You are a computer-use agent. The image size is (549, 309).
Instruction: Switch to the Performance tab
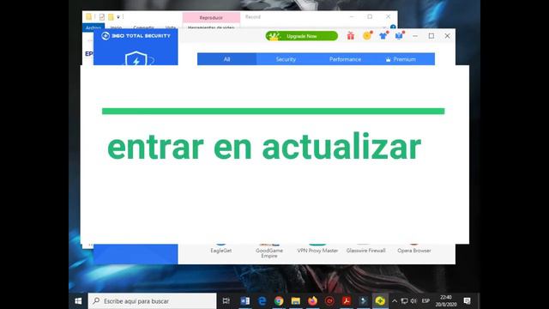345,59
